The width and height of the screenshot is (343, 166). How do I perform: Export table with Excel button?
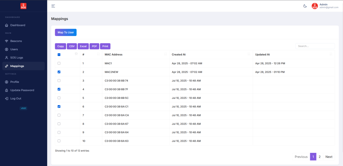tap(83, 46)
